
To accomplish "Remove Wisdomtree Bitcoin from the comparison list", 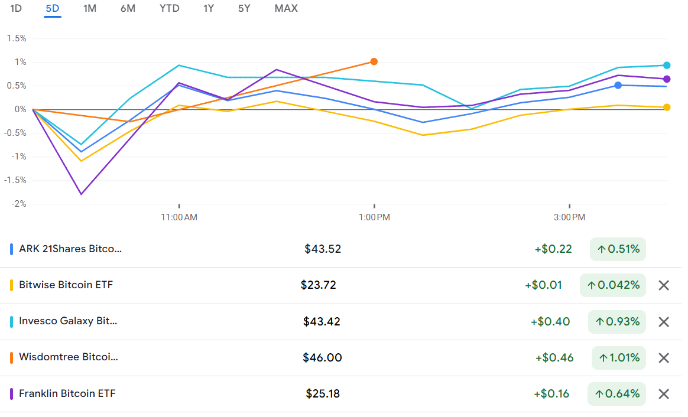I will click(x=663, y=357).
